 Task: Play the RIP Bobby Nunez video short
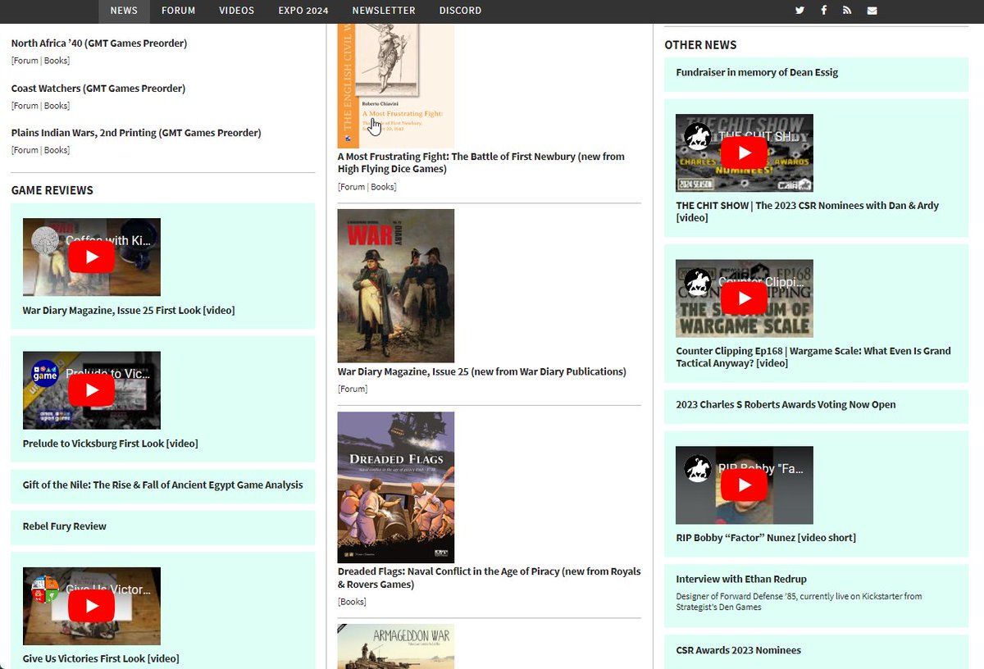pos(744,485)
